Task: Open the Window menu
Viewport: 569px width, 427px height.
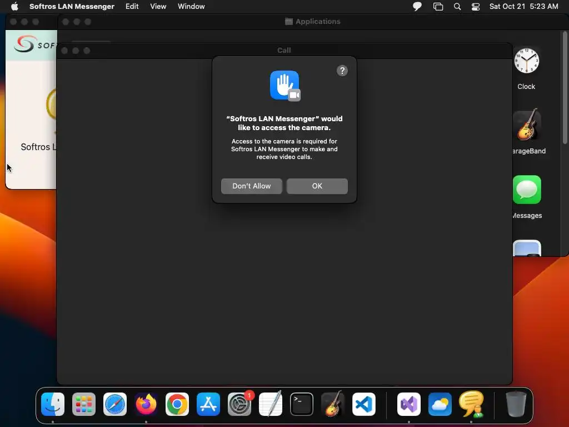Action: [191, 6]
